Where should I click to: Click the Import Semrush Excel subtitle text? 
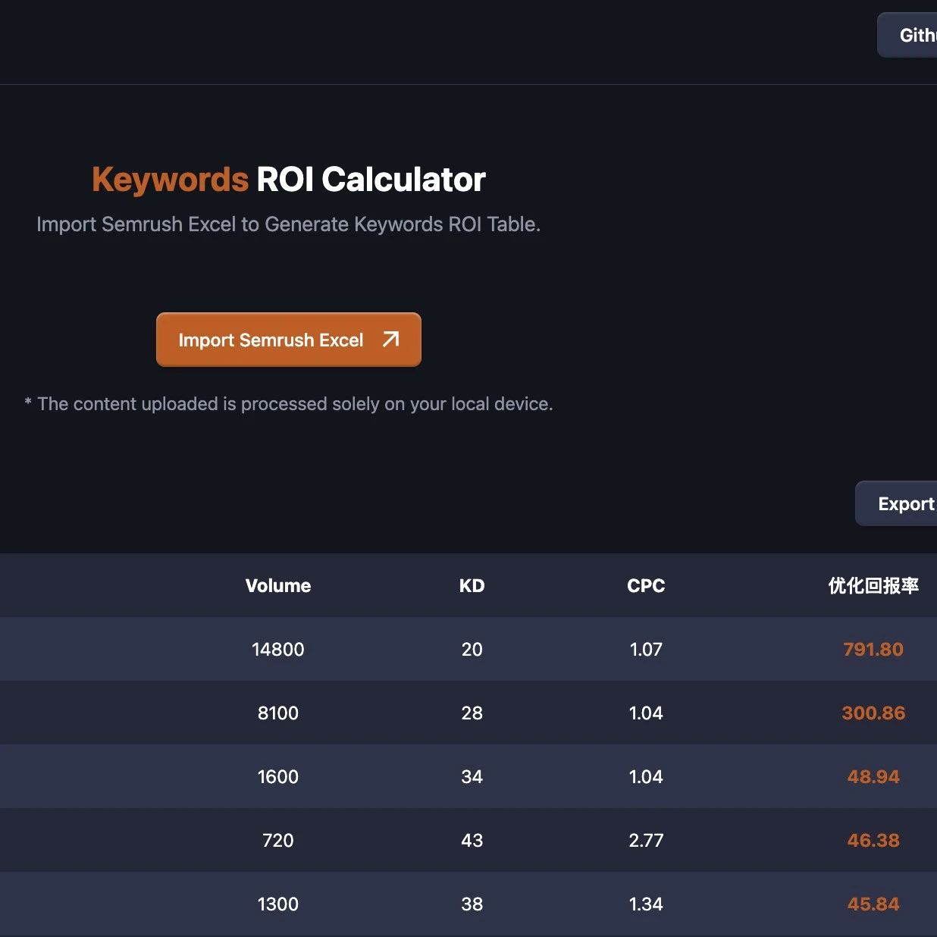coord(288,224)
